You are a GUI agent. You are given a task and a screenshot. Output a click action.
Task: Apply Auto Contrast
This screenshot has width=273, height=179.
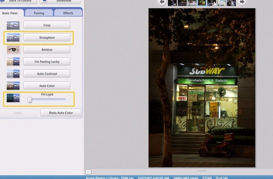tap(47, 74)
